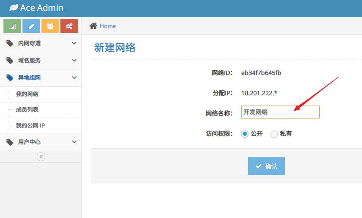Click the house icon in breadcrumb

click(93, 26)
